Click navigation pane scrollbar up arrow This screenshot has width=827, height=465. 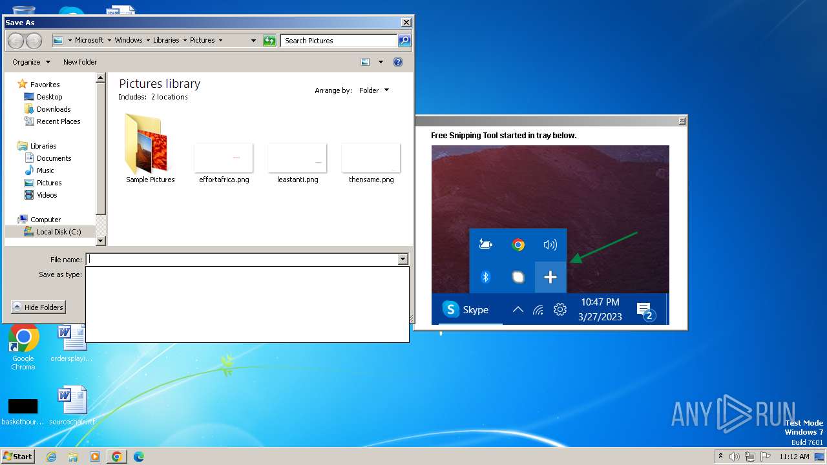(x=100, y=77)
